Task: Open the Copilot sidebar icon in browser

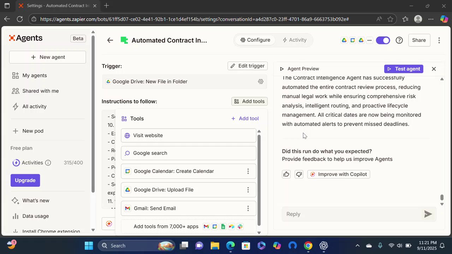Action: click(444, 19)
